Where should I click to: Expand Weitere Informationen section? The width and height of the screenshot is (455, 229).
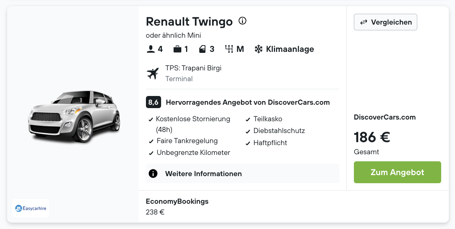pos(242,173)
